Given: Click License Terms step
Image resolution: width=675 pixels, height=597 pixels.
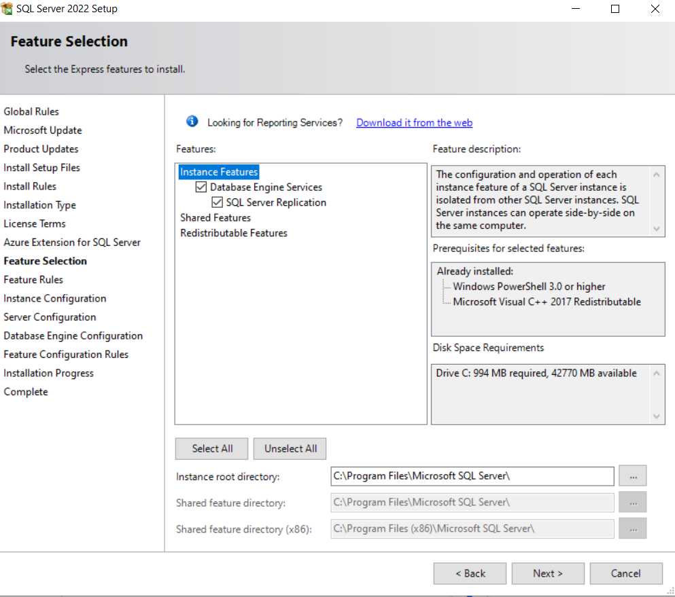Looking at the screenshot, I should tap(35, 223).
